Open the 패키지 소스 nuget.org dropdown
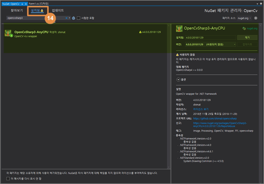 click(244, 18)
